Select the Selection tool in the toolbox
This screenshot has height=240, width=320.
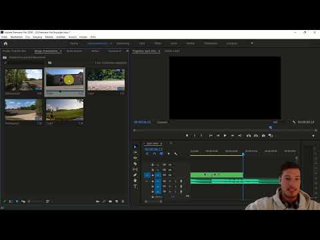[x=135, y=147]
